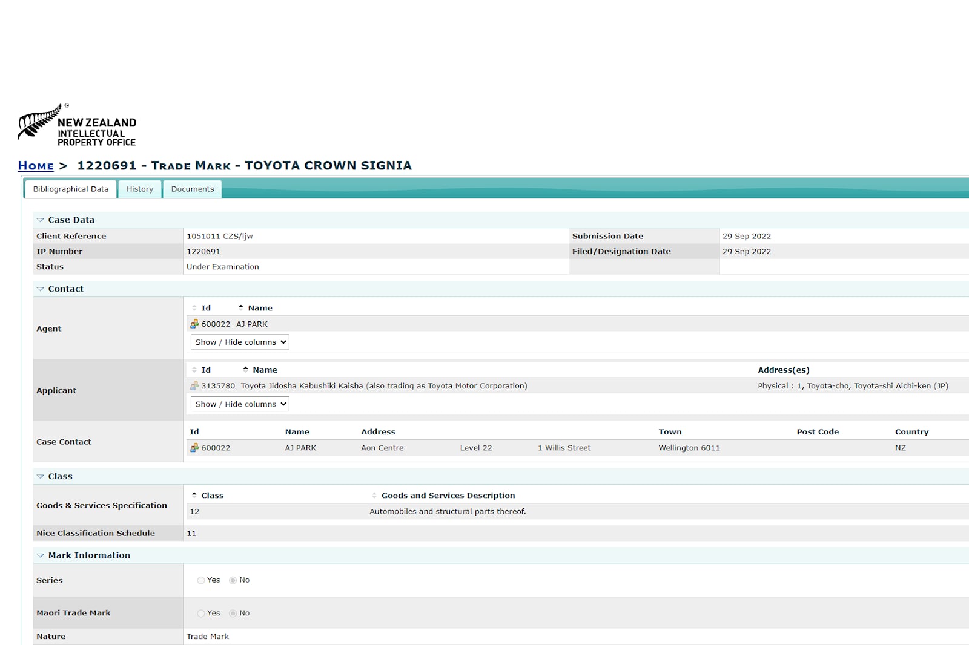Screen dimensions: 969x645
Task: Sort Applicant table by Name column arrow
Action: (246, 369)
